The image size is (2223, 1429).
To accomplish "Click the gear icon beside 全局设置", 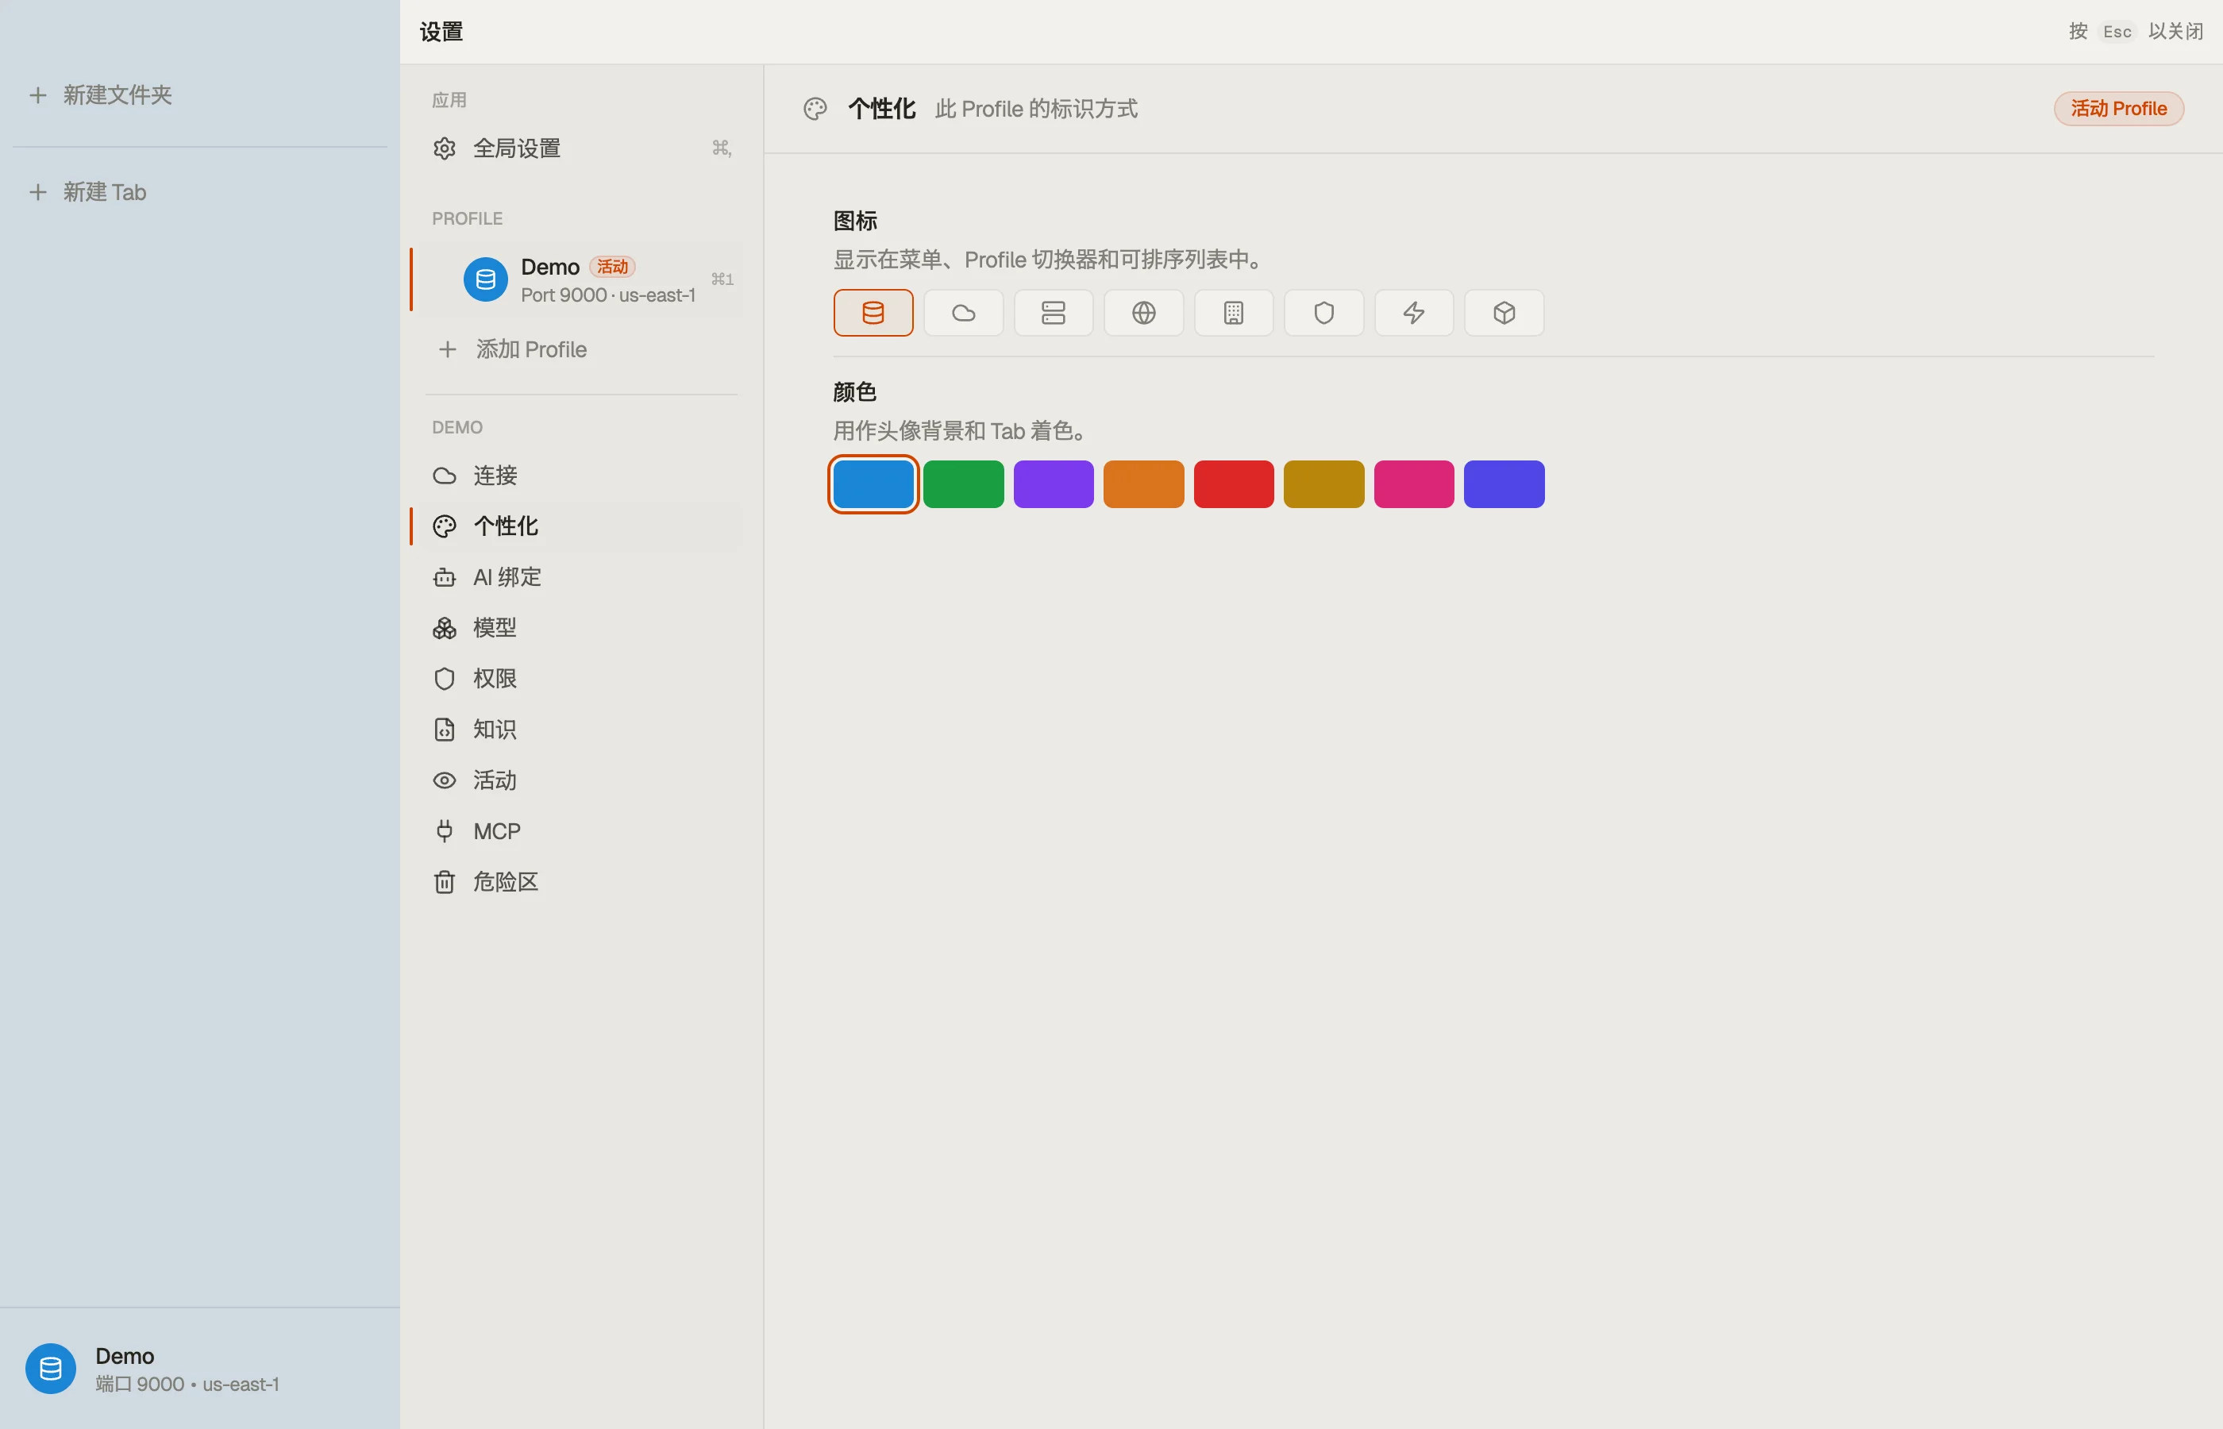I will tap(445, 148).
